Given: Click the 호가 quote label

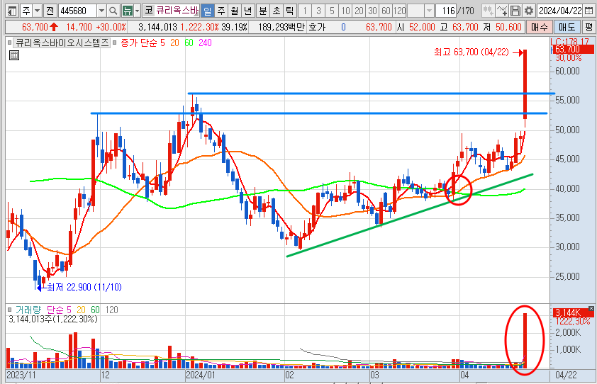Looking at the screenshot, I should [317, 27].
